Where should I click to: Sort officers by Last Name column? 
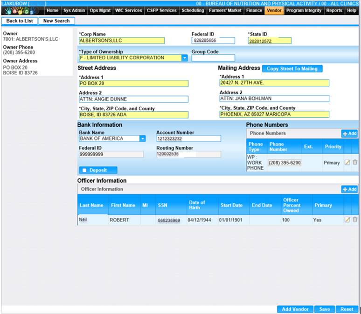click(93, 205)
